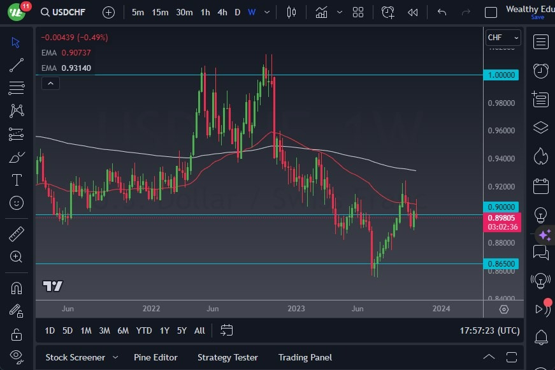
Task: Open the Stock Screener dropdown
Action: 81,357
